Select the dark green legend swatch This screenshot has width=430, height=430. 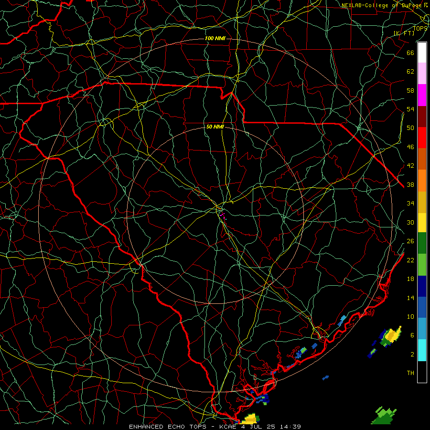point(422,243)
